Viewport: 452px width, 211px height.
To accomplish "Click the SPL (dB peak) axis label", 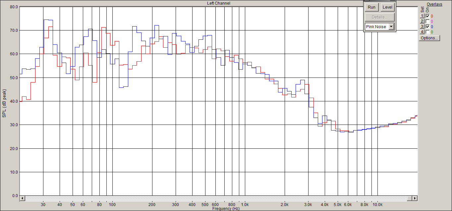I will (4, 103).
